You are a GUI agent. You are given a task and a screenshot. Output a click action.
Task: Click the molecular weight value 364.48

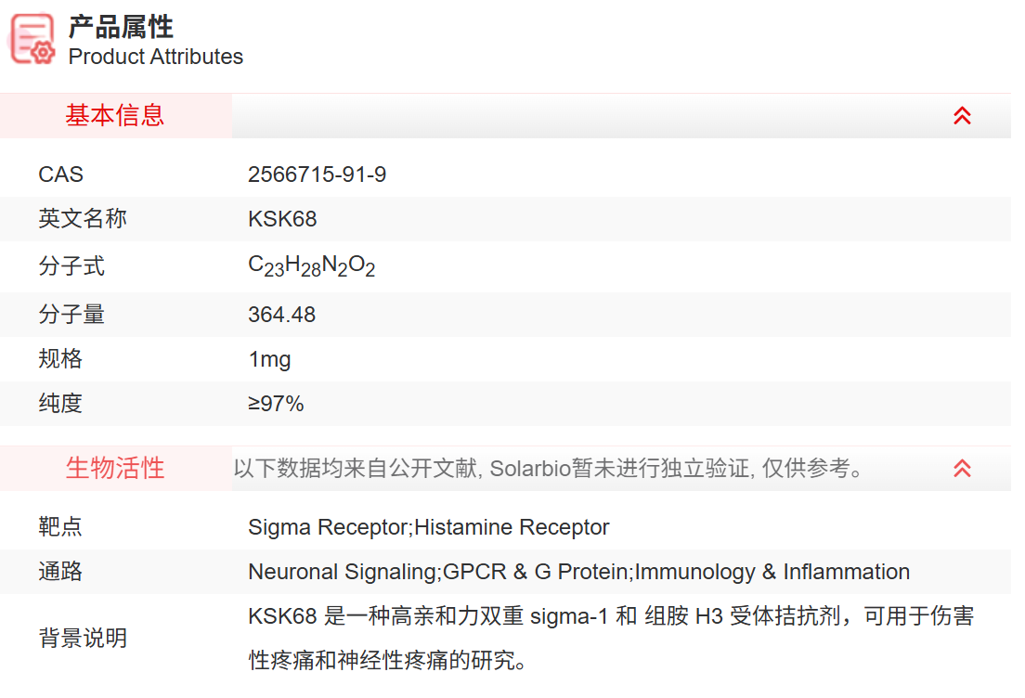coord(281,315)
